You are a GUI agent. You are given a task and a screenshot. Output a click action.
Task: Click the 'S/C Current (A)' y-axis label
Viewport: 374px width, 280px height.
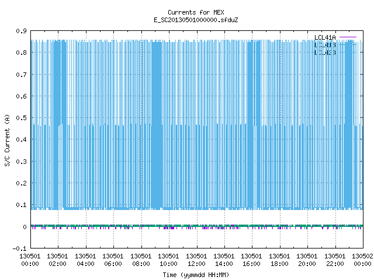[x=7, y=141]
